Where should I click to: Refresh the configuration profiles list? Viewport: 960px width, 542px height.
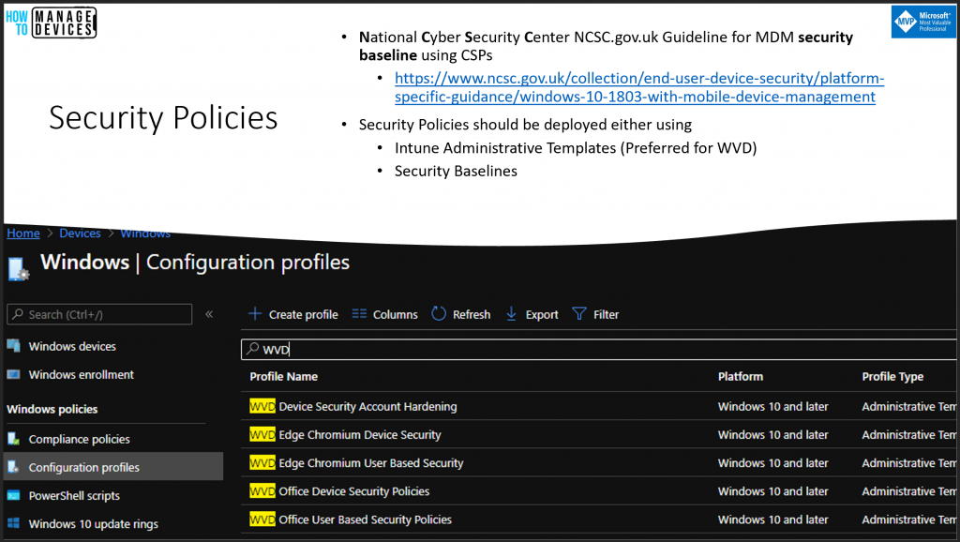(x=461, y=314)
